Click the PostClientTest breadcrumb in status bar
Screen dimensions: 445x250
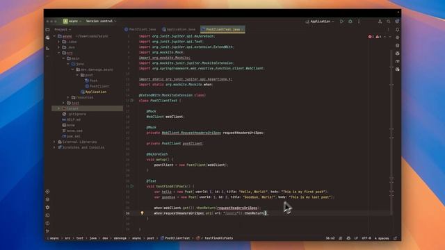[175, 238]
